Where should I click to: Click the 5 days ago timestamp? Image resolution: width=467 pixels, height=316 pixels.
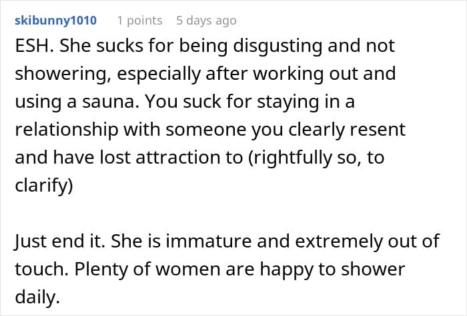click(x=206, y=21)
